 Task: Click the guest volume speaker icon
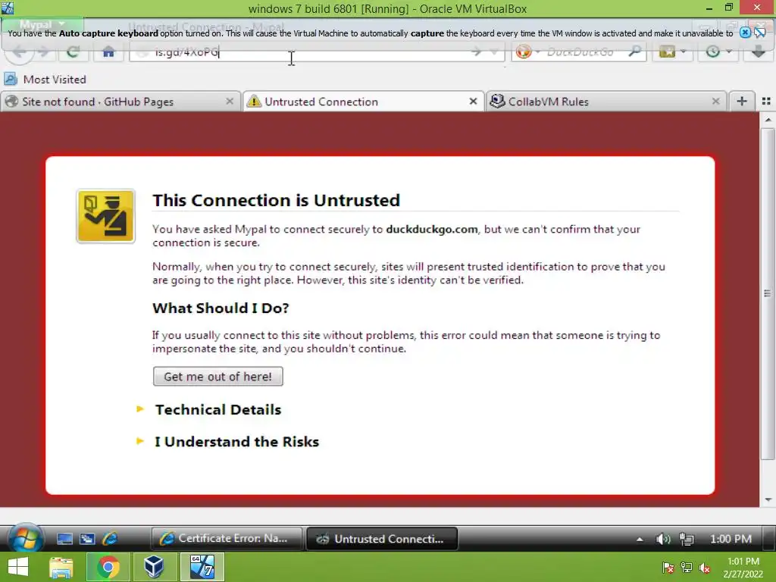[662, 539]
